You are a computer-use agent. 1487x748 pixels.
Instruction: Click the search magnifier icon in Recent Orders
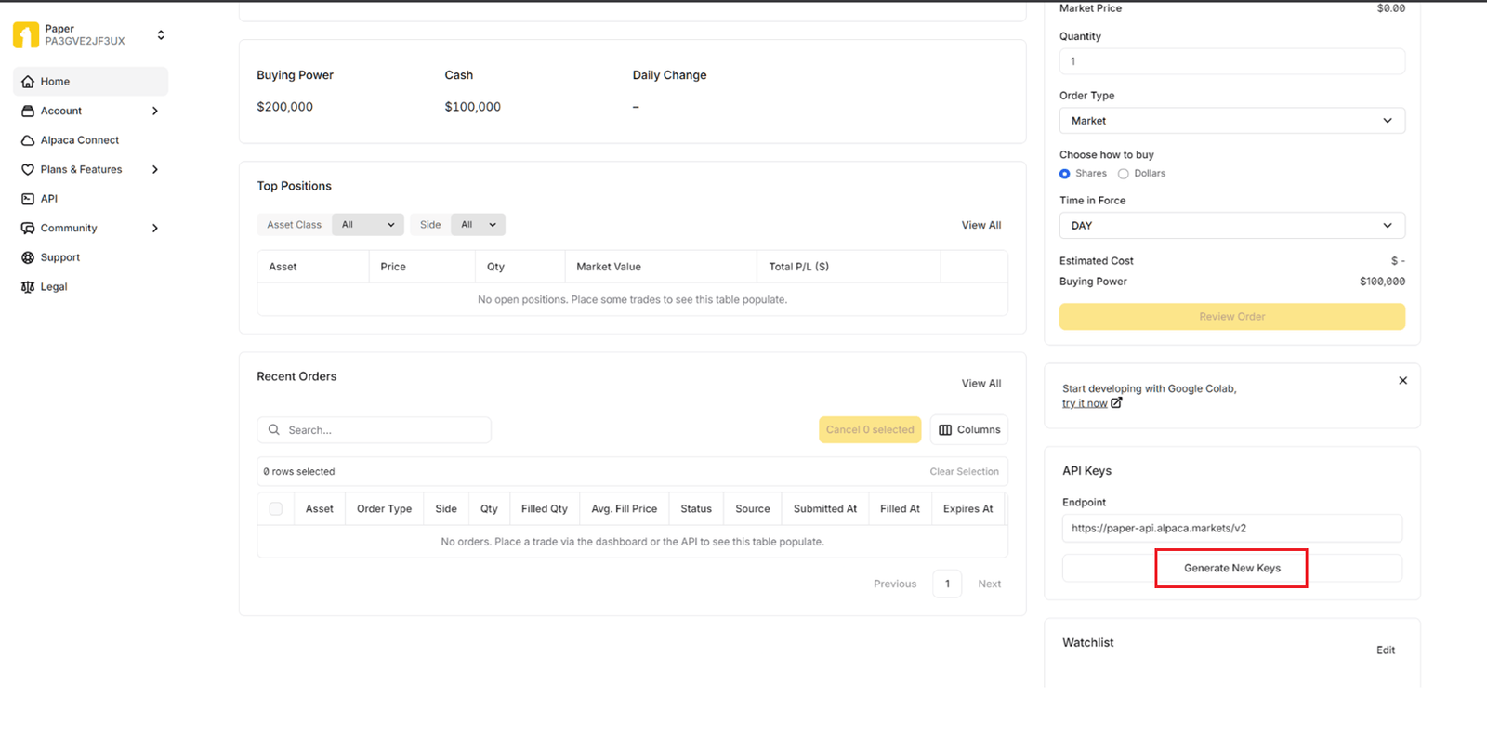pyautogui.click(x=274, y=430)
